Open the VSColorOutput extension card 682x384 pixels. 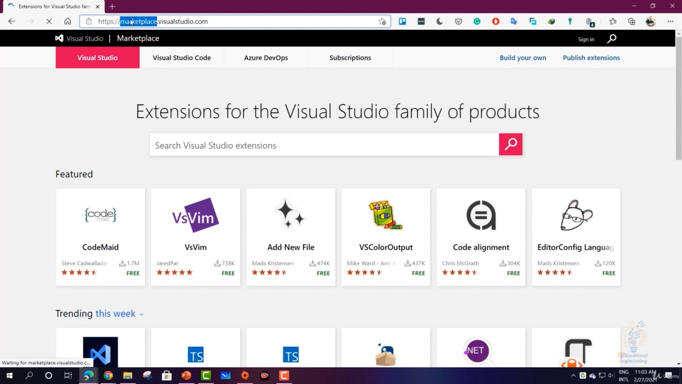click(x=386, y=237)
